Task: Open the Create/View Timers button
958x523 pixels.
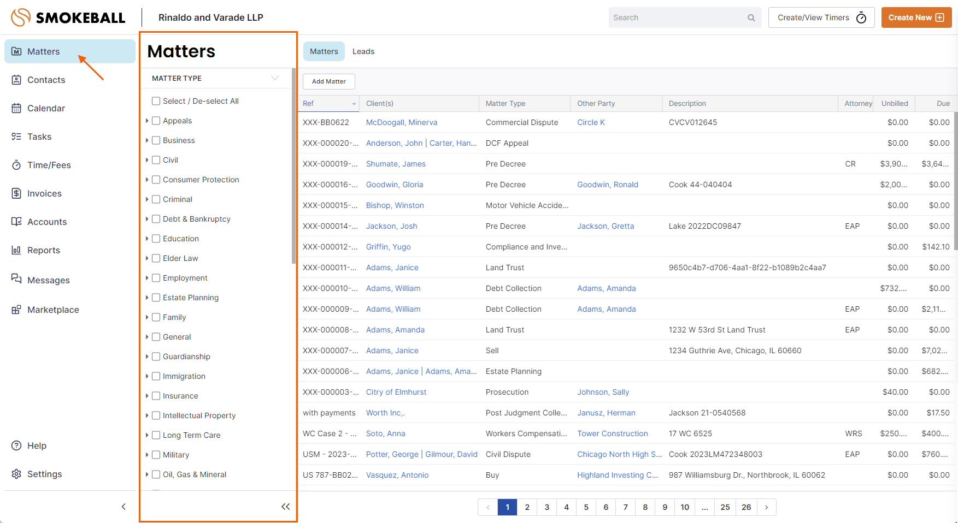Action: [821, 17]
